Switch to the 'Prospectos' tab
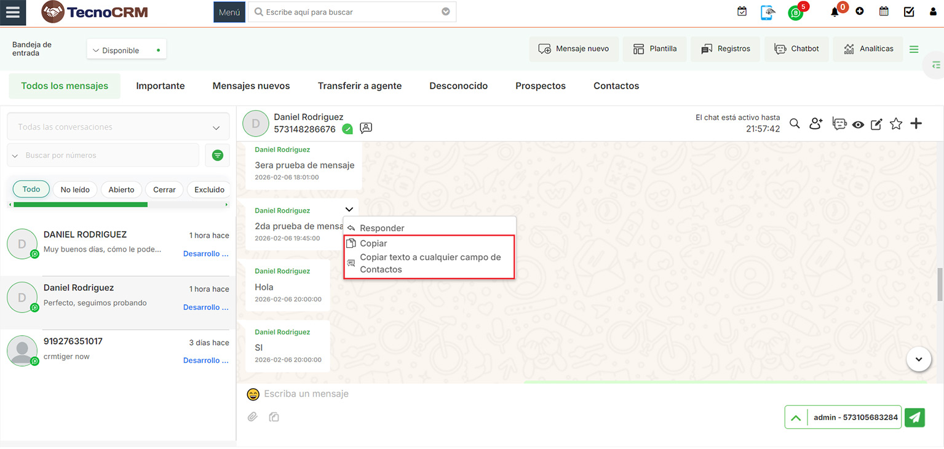 540,86
